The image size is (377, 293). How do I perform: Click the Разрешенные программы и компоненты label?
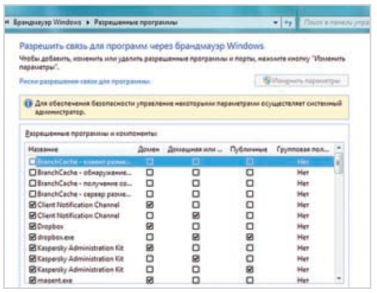(x=91, y=134)
